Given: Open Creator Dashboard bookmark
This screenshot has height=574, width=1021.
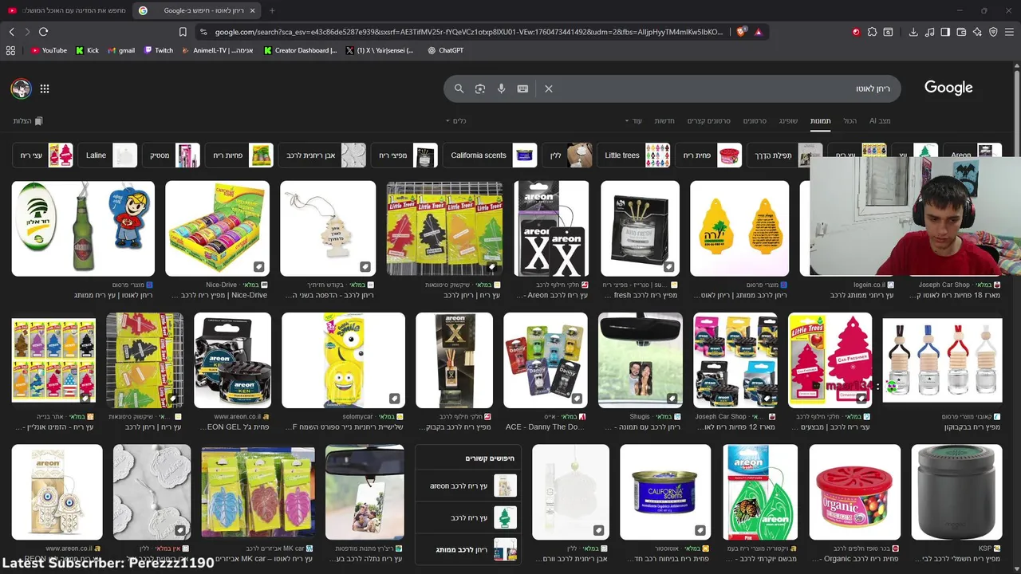Looking at the screenshot, I should (x=300, y=50).
